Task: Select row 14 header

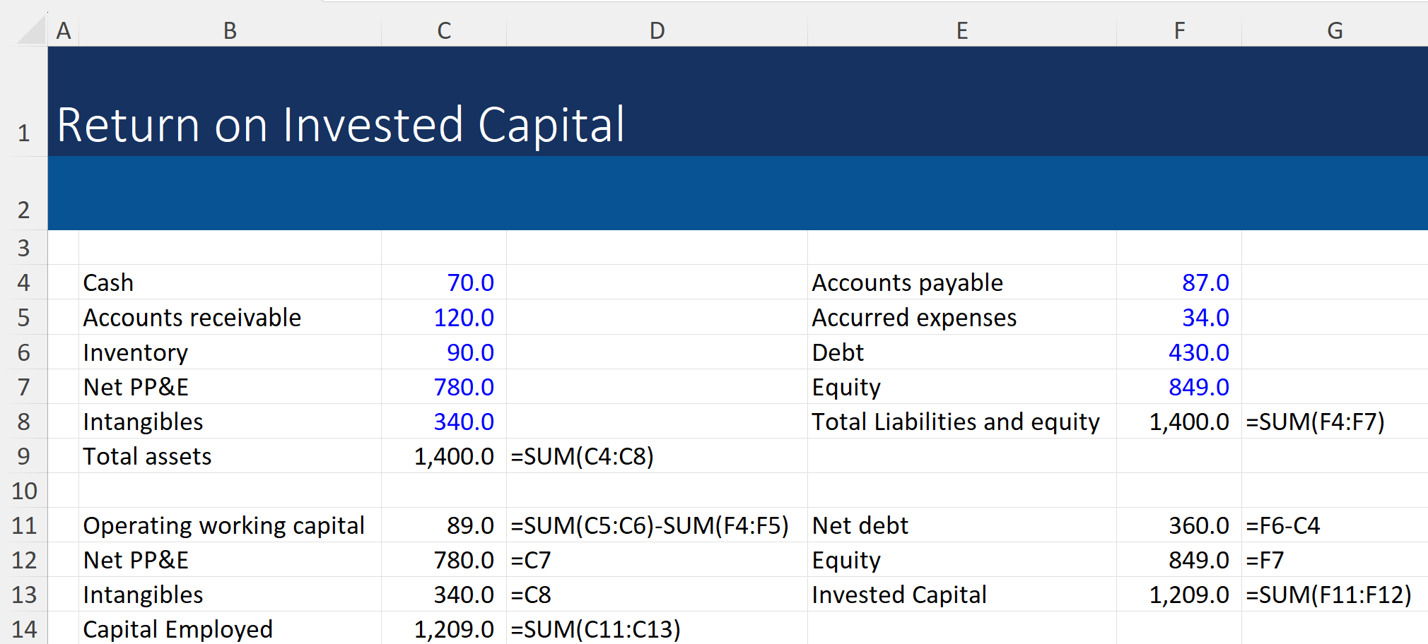Action: pos(24,629)
